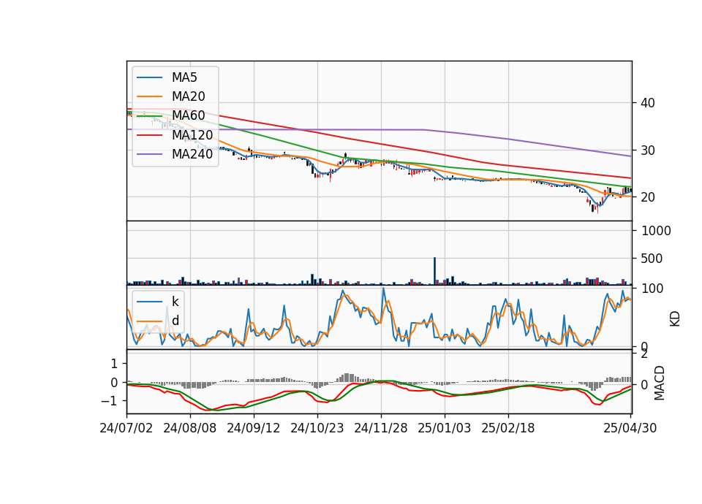The height and width of the screenshot is (504, 702).
Task: Click the MA20 legend label
Action: [188, 96]
